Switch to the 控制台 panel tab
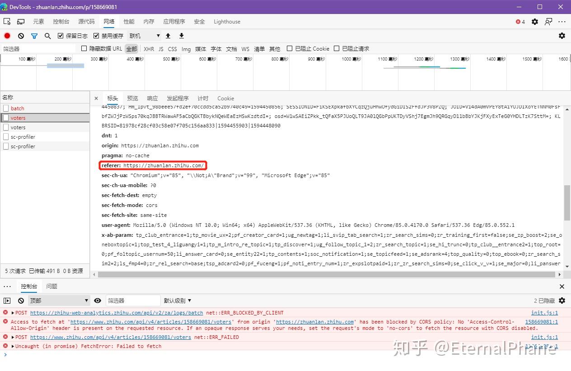This screenshot has height=371, width=571. point(29,286)
